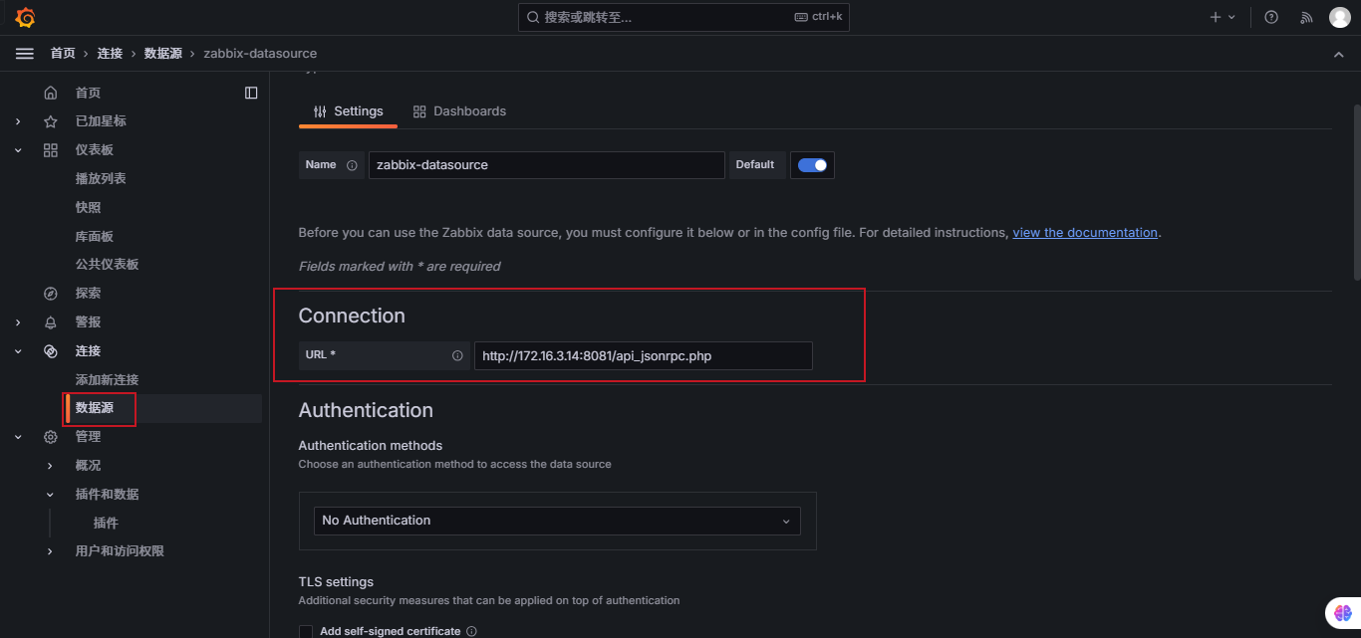Dock or undock the sidebar menu icon

[251, 93]
